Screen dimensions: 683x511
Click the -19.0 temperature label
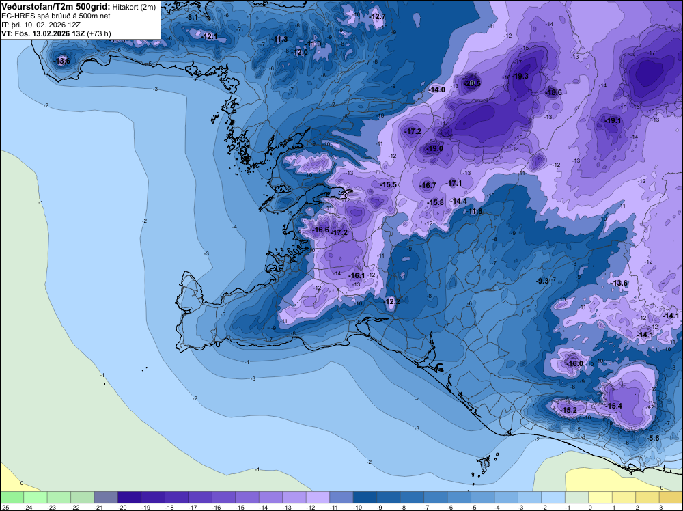(434, 148)
